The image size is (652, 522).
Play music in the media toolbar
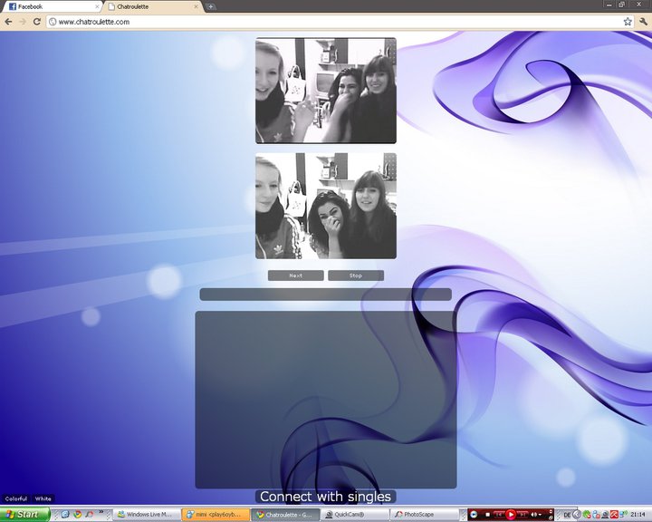(x=511, y=515)
